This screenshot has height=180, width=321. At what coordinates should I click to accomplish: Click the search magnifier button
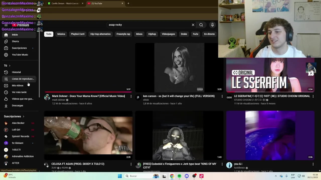[x=201, y=25]
